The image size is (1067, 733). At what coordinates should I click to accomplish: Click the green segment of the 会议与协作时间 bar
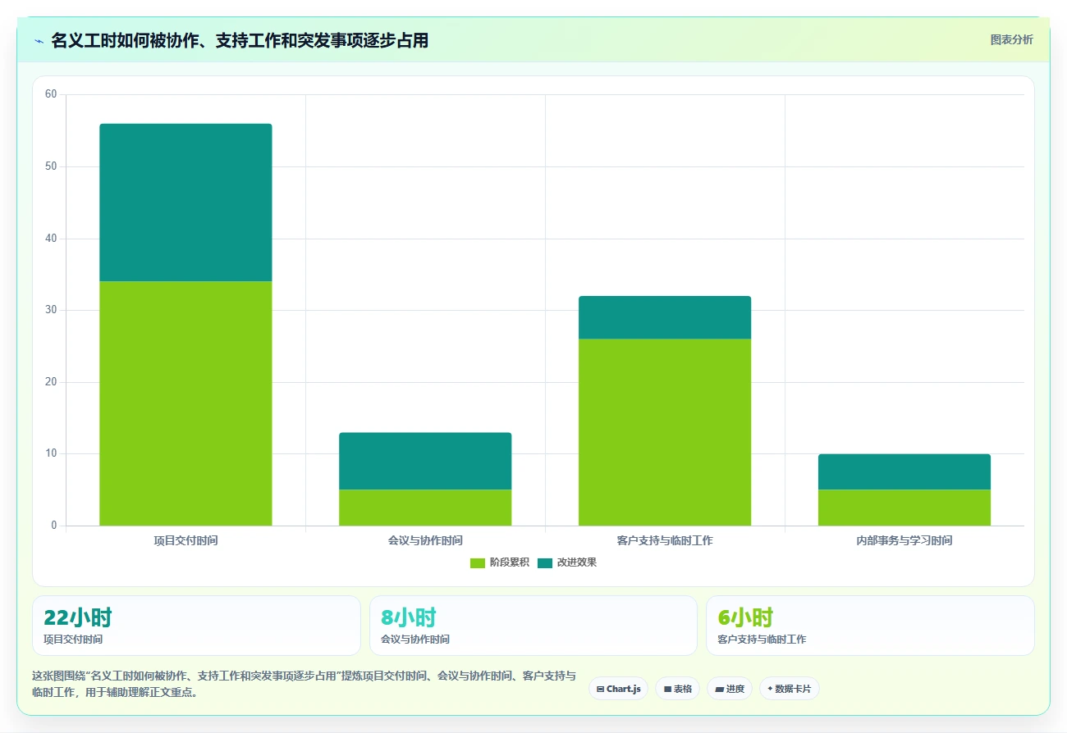(x=425, y=508)
